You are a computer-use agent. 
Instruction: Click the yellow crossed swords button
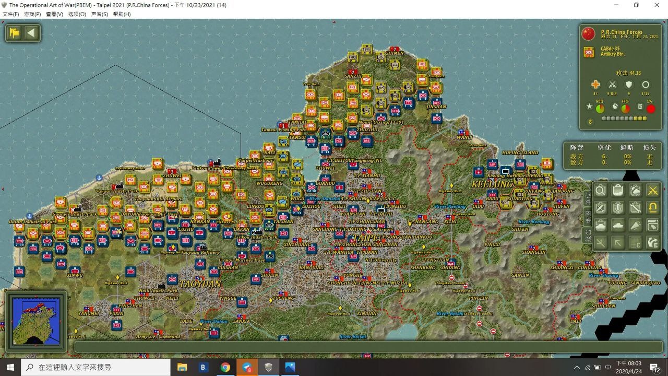652,191
